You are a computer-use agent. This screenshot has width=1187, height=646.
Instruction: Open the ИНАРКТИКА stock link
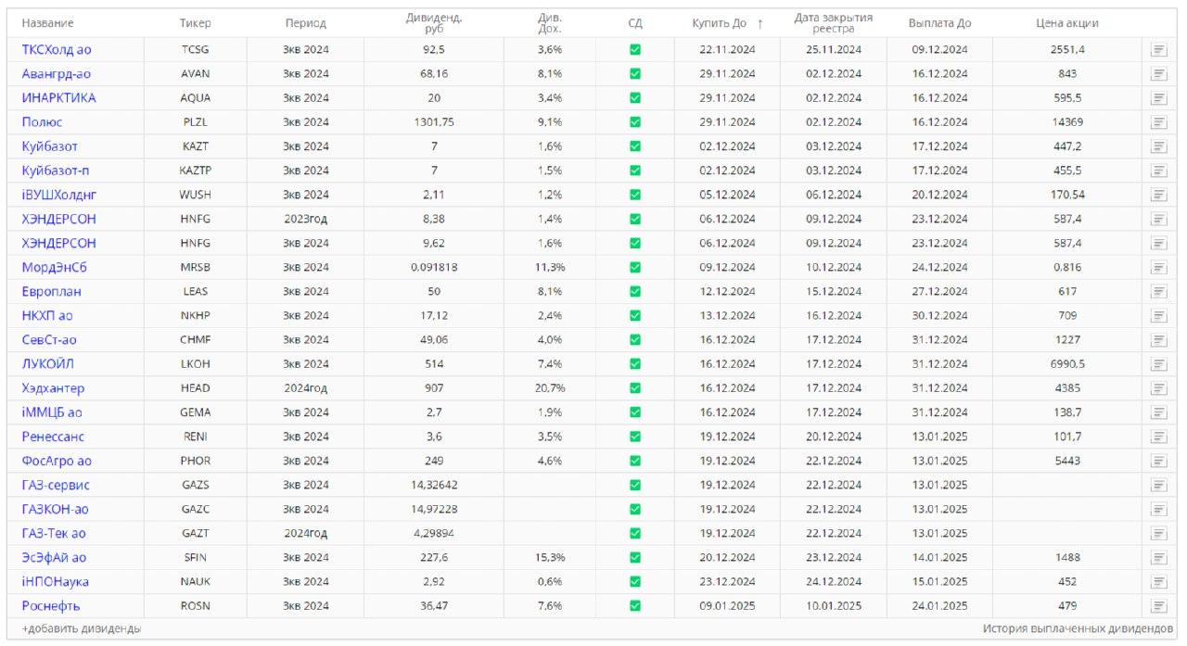pos(58,98)
